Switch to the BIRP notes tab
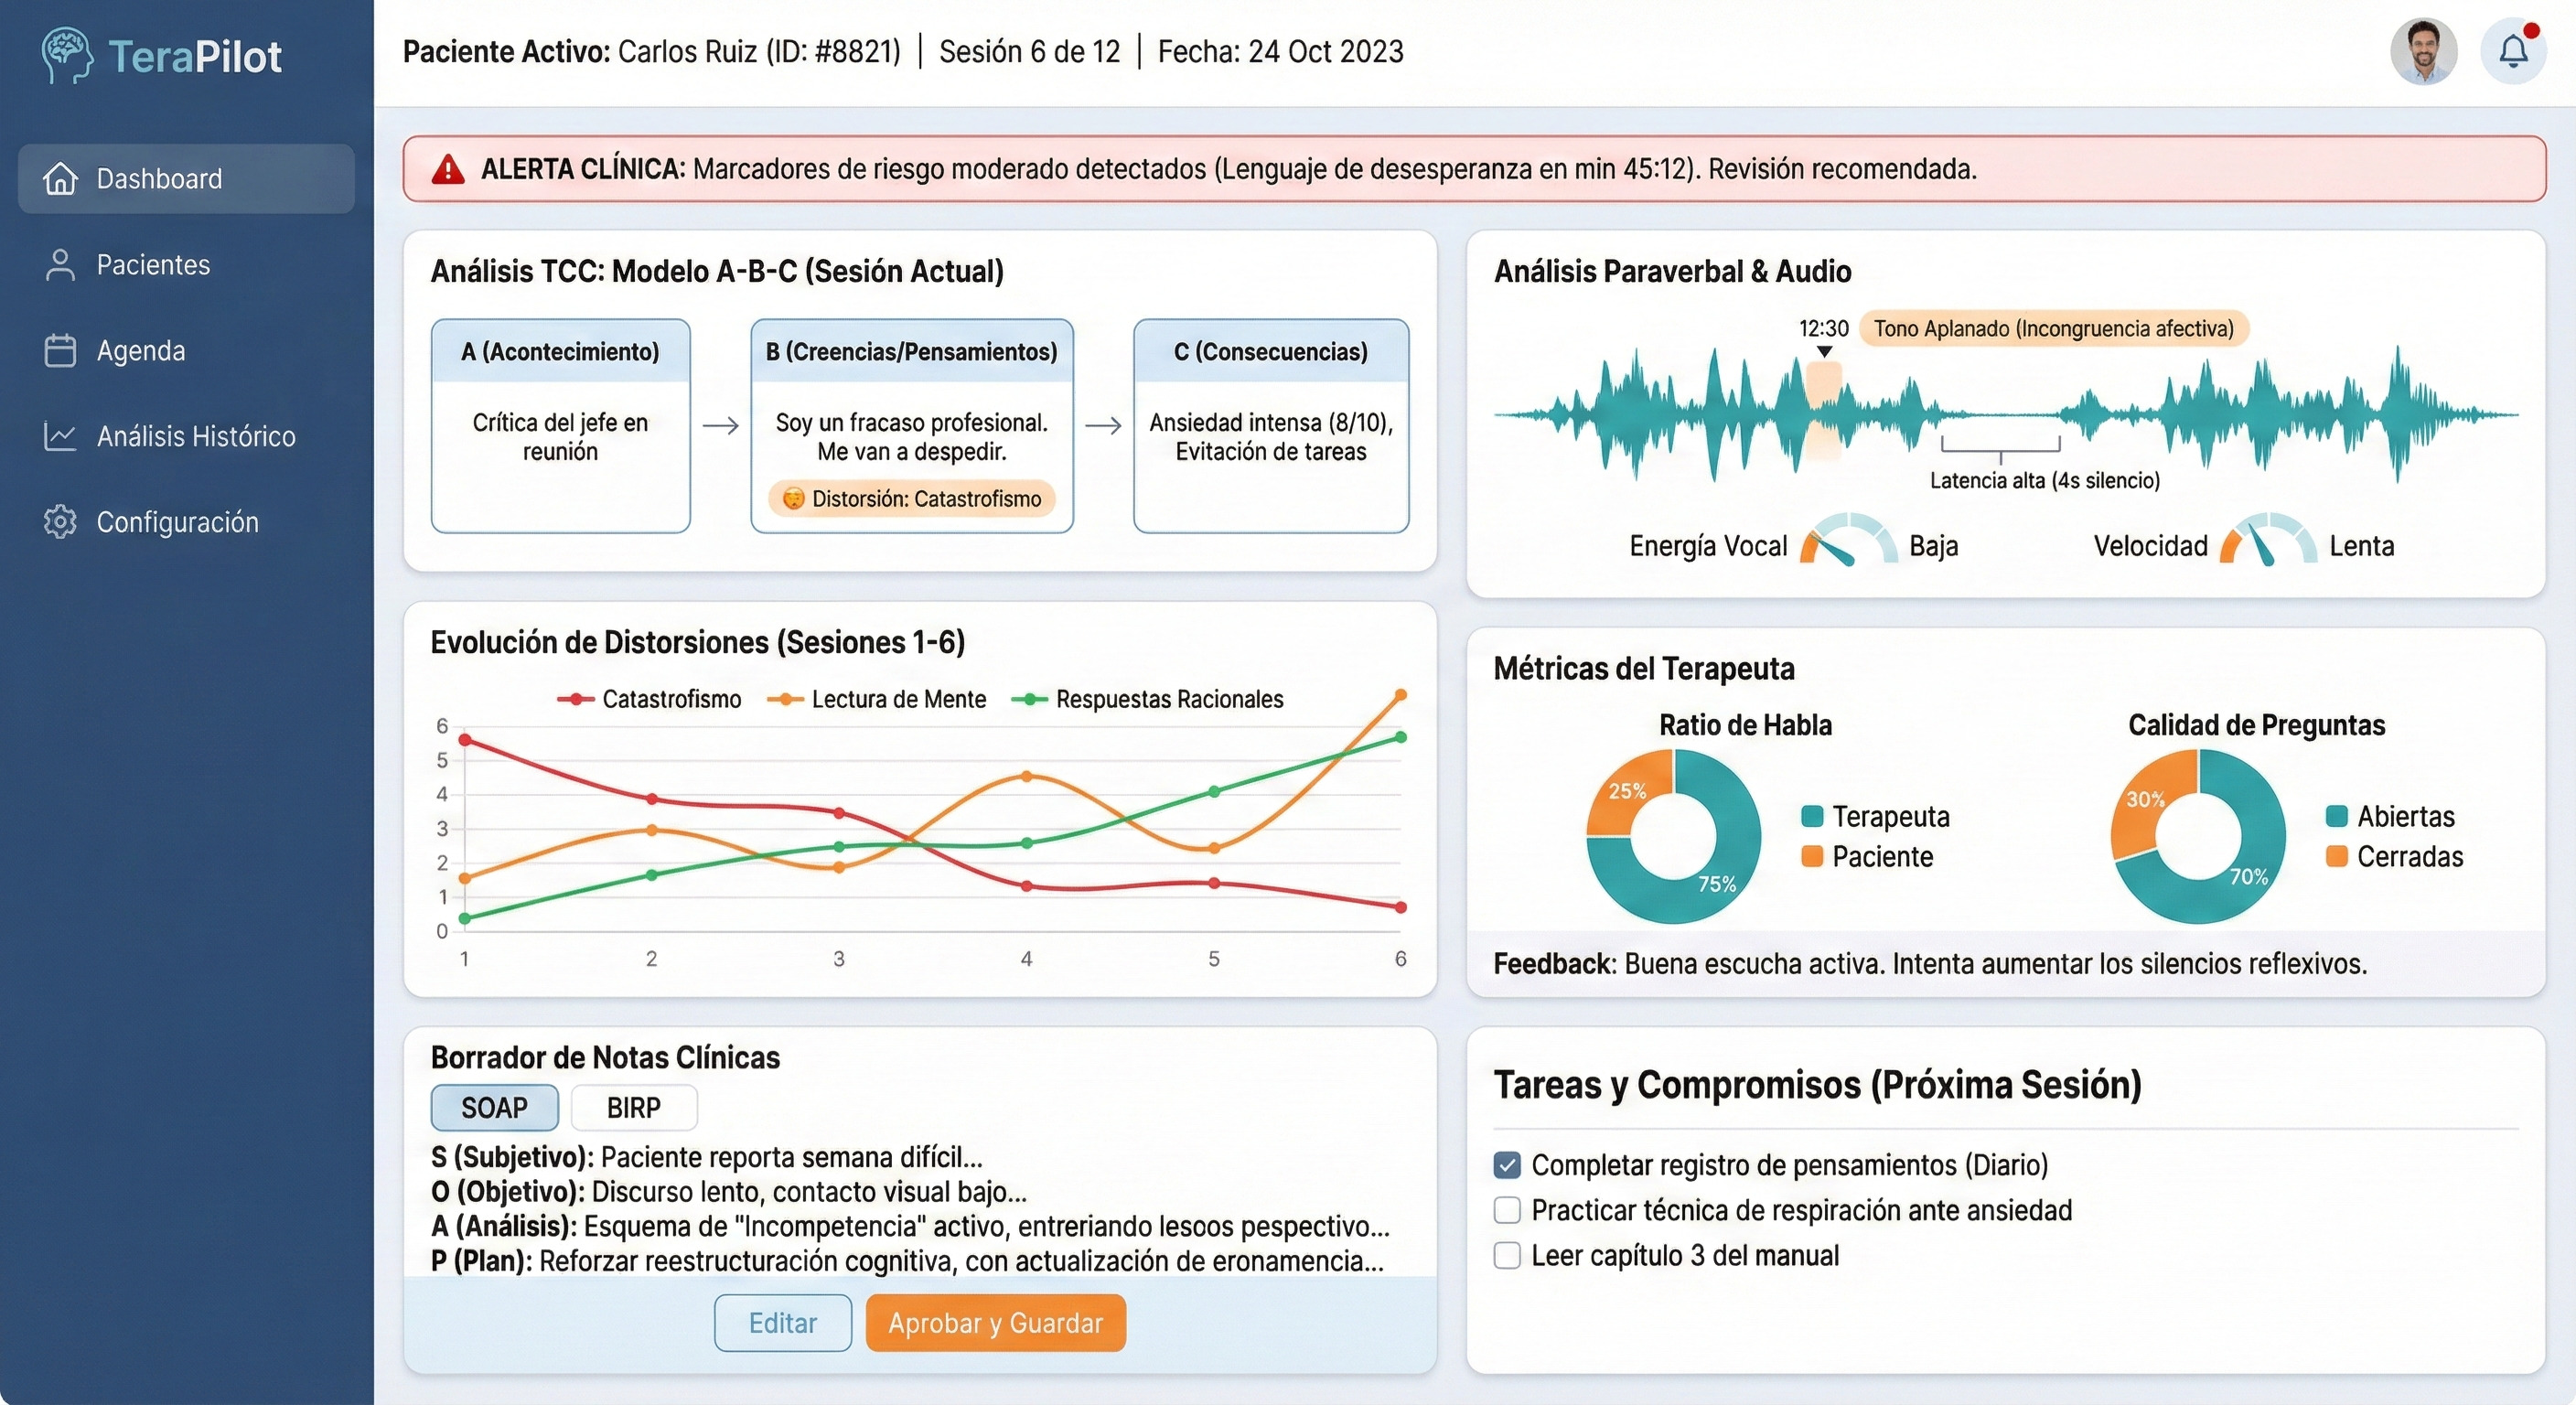2576x1405 pixels. tap(633, 1108)
